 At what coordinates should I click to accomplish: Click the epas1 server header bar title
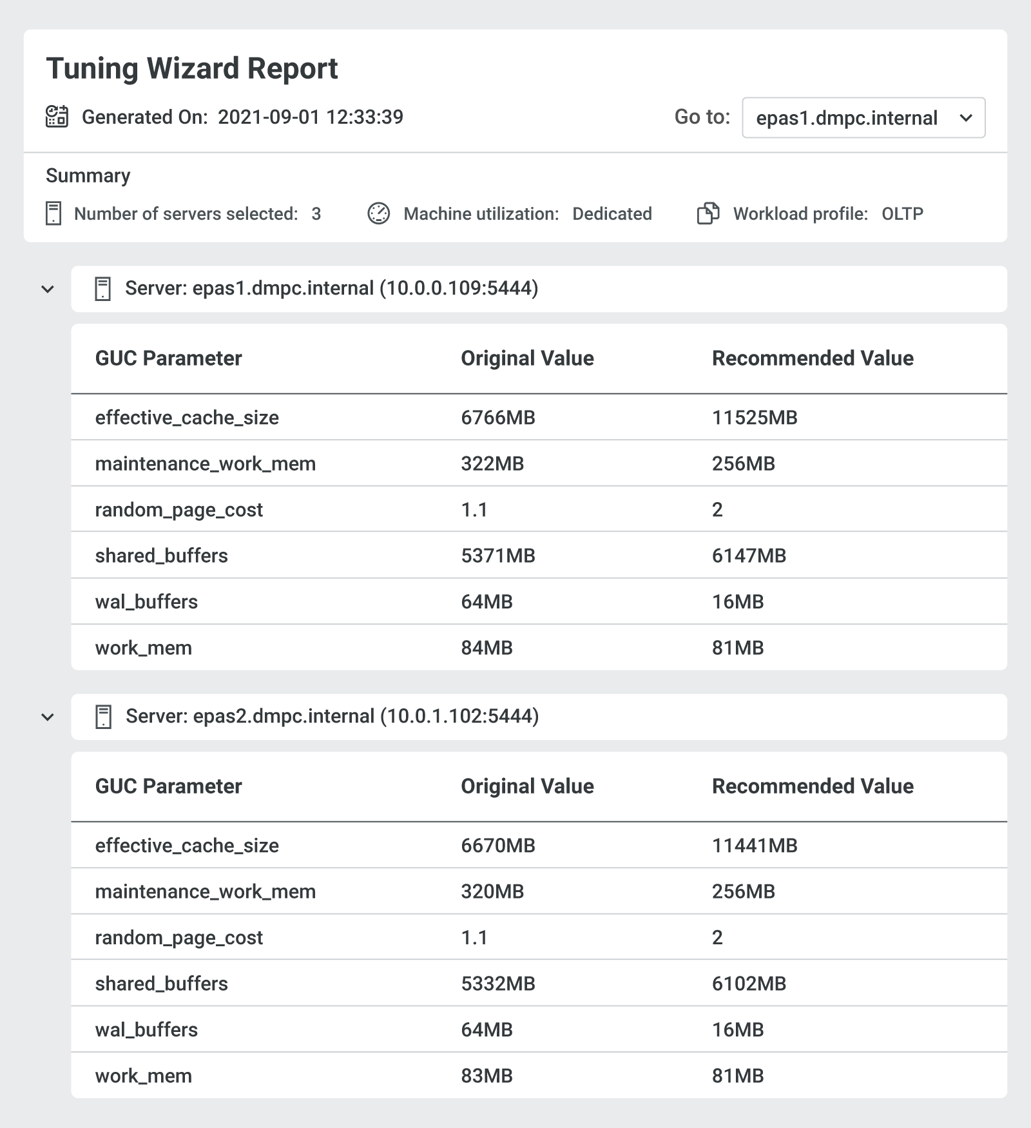click(331, 288)
